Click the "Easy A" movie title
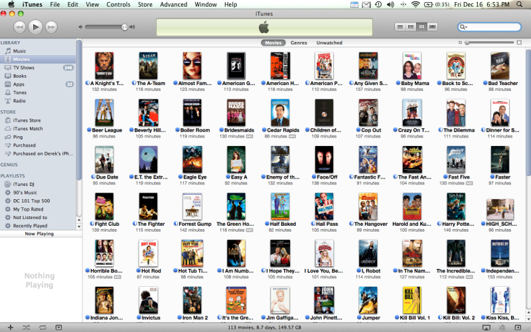Image resolution: width=531 pixels, height=332 pixels. point(239,177)
